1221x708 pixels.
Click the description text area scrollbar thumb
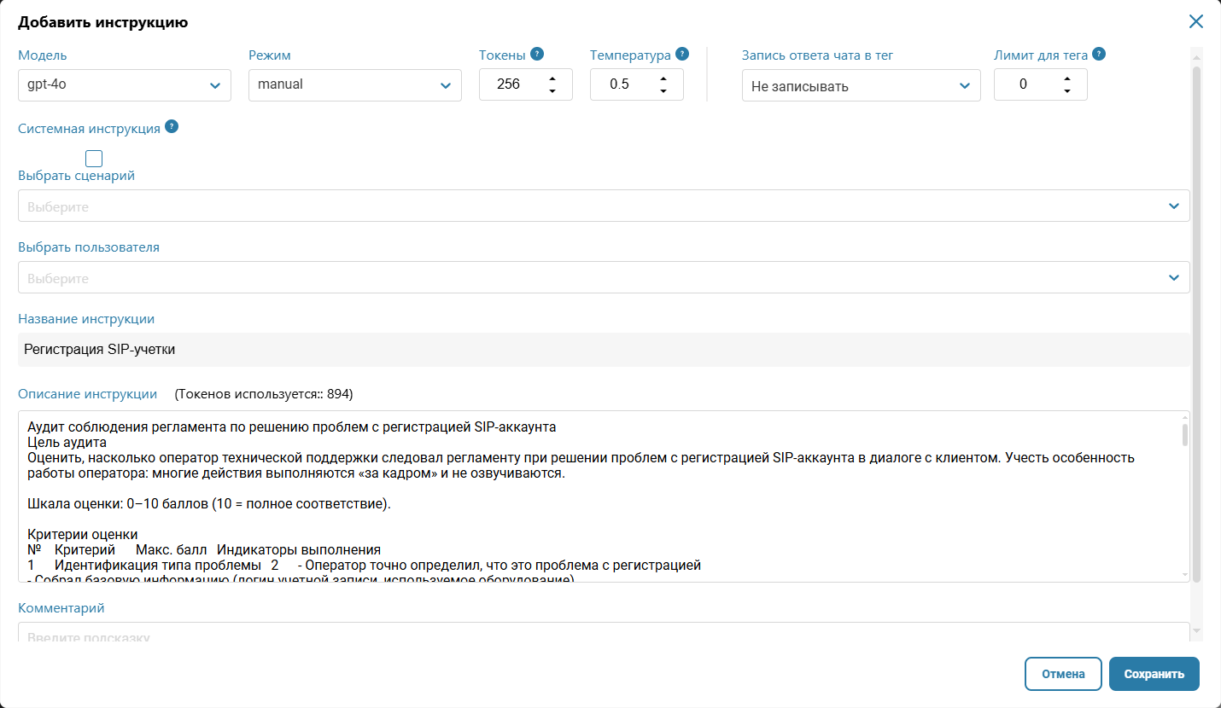coord(1184,435)
